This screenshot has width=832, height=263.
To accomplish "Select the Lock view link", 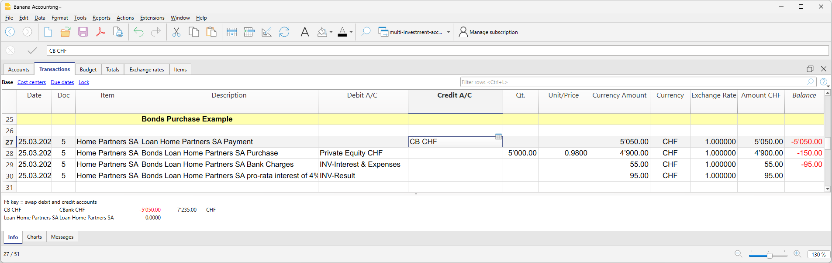I will [x=84, y=82].
